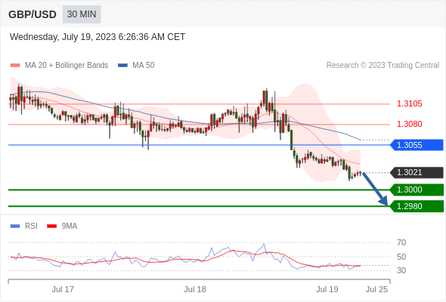This screenshot has height=302, width=446.
Task: Click the MA 20 + Bollinger Bands legend swatch
Action: point(15,66)
